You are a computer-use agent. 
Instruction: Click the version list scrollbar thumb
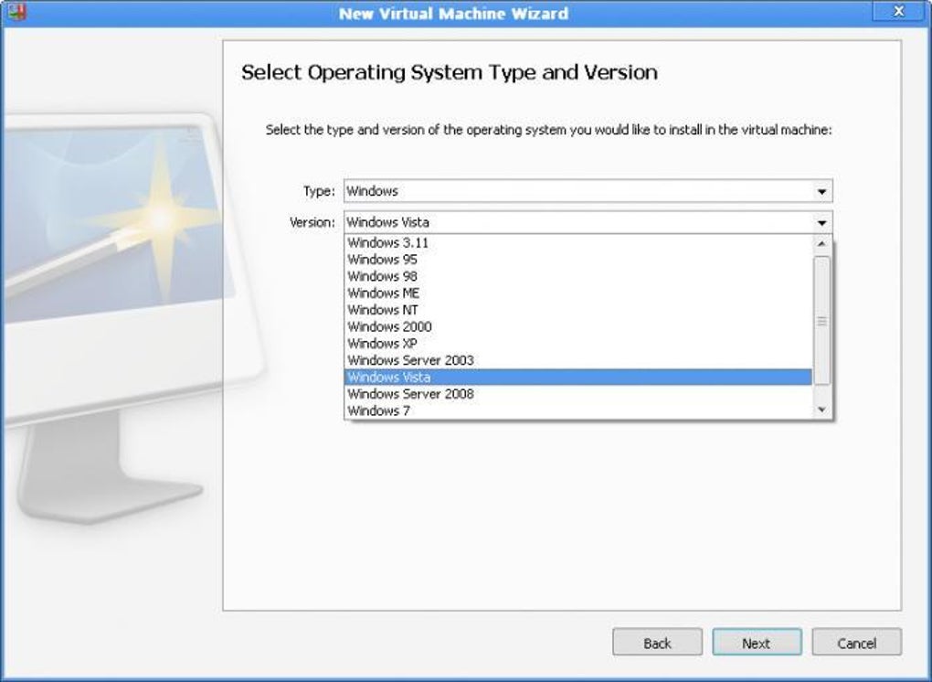[821, 321]
